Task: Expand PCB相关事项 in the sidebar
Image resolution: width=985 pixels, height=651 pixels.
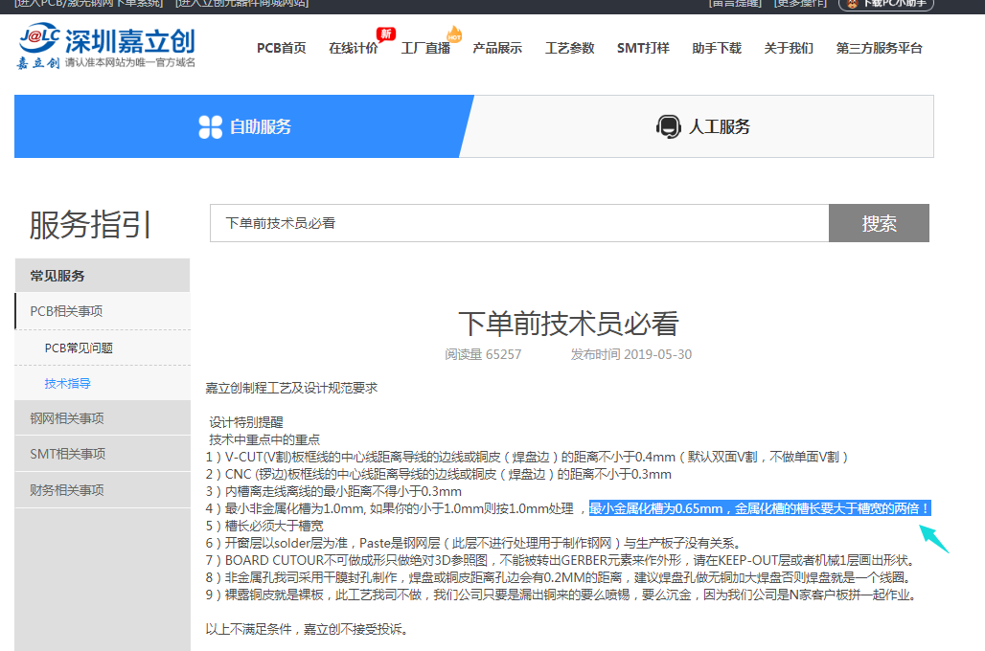Action: point(66,311)
